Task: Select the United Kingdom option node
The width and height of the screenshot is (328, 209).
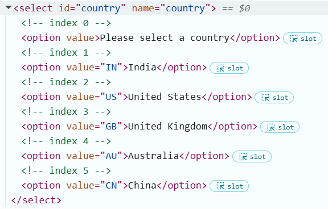Action: (x=140, y=127)
